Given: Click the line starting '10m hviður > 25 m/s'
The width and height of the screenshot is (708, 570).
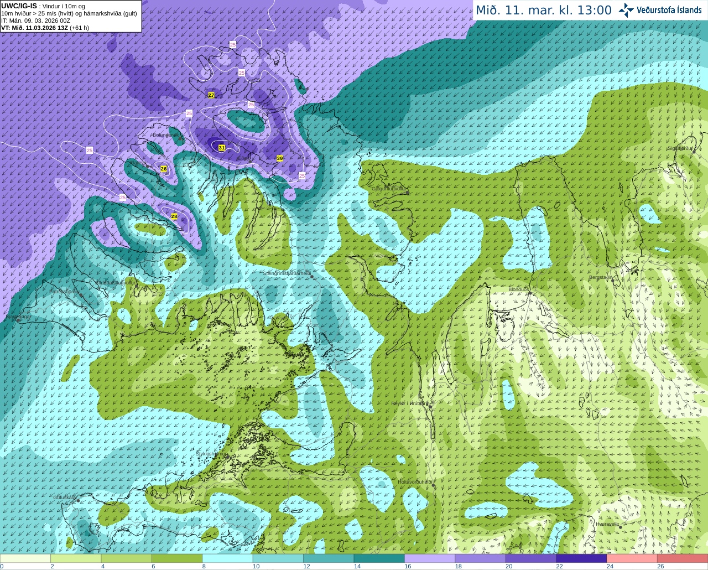Looking at the screenshot, I should (x=69, y=13).
